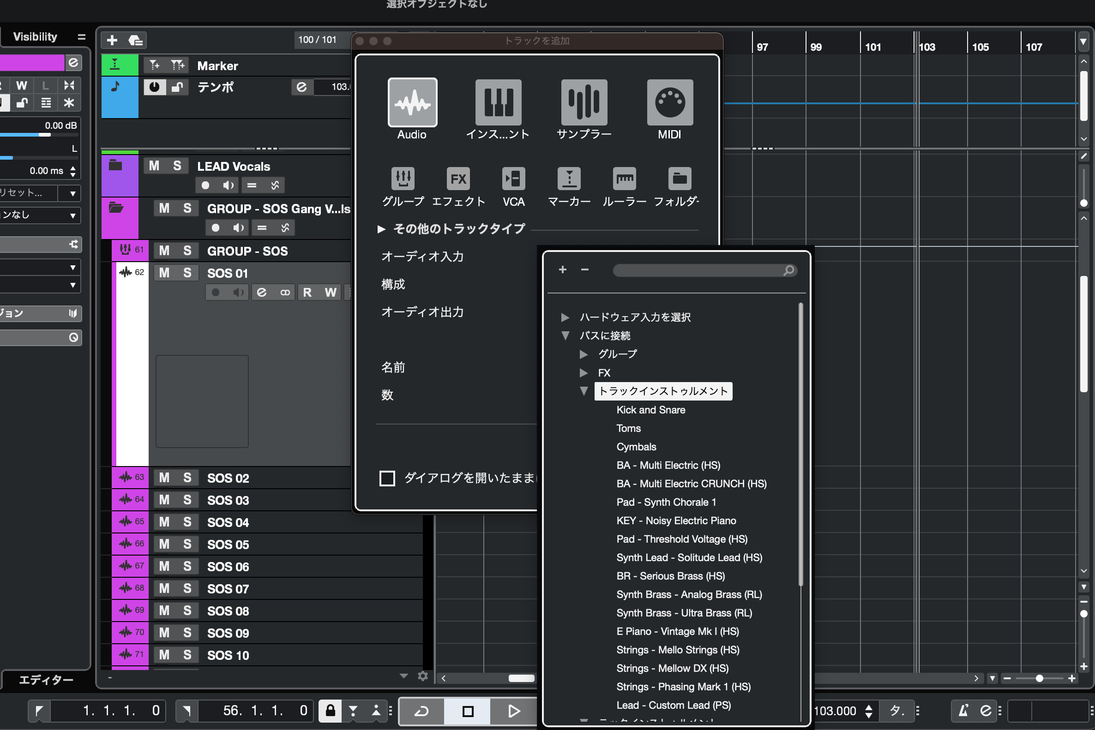The width and height of the screenshot is (1095, 730).
Task: Click the freeze icon in the inspector
Action: (69, 103)
